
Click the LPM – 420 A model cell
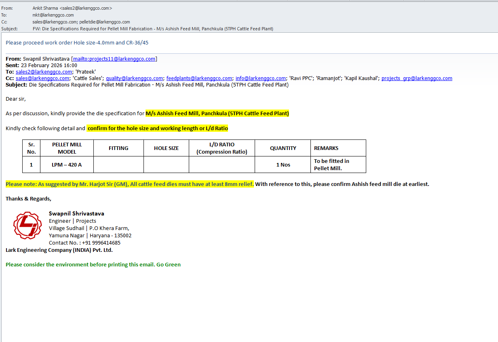pos(67,165)
